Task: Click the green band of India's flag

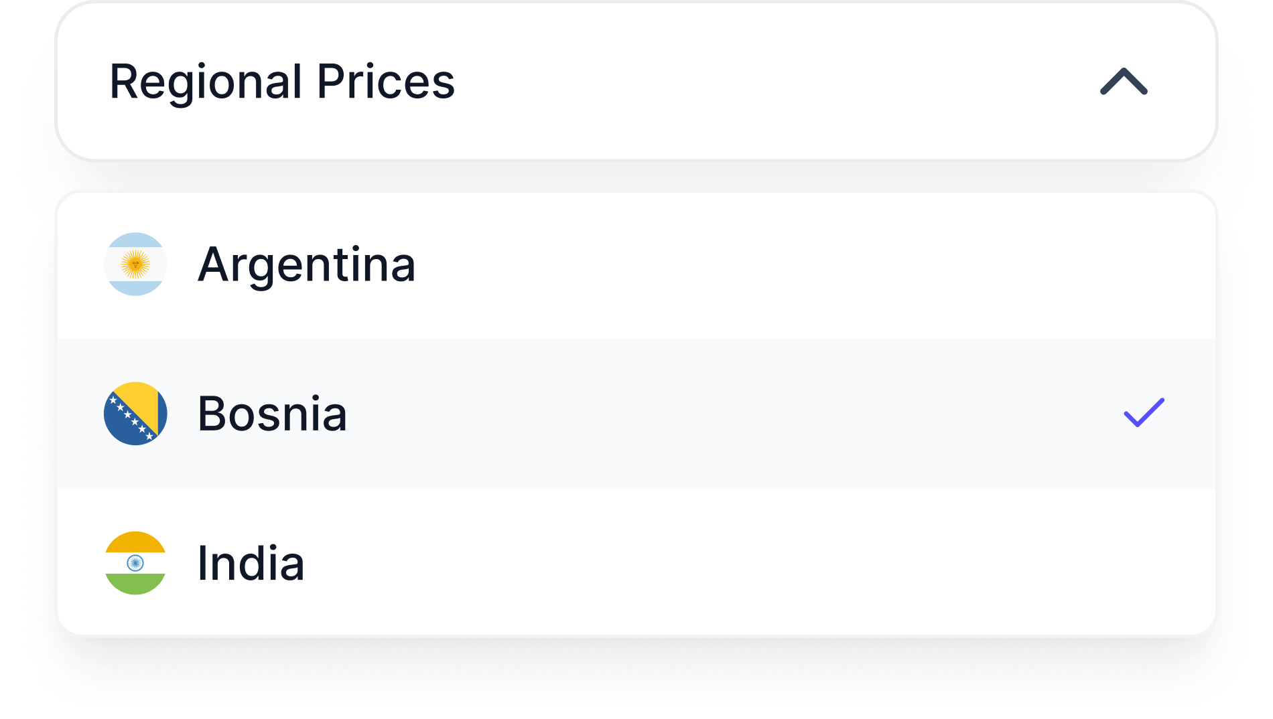Action: tap(135, 584)
